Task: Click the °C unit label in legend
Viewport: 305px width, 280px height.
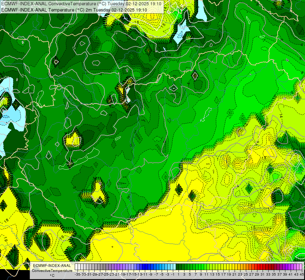Action: pyautogui.click(x=52, y=276)
